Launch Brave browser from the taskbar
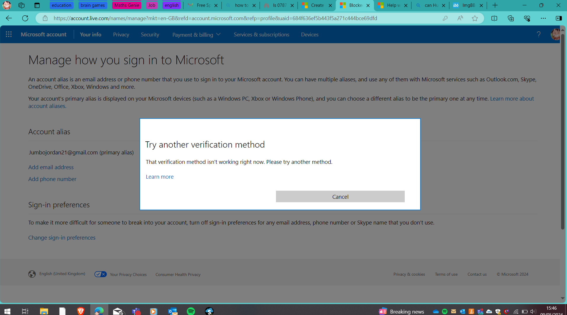The image size is (567, 315). (x=81, y=311)
